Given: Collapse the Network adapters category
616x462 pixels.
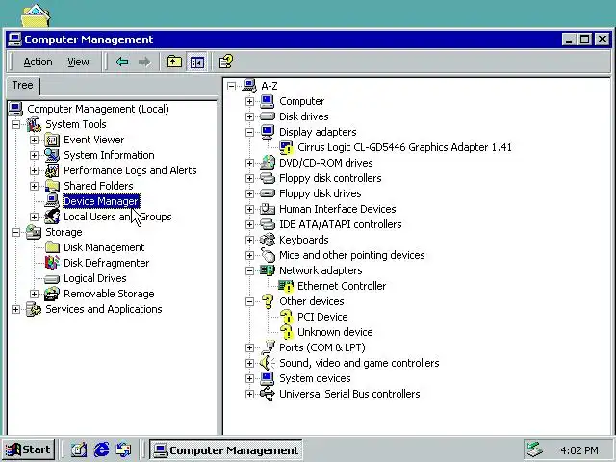Looking at the screenshot, I should point(249,270).
